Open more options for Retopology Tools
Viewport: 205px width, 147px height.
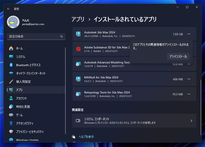click(x=189, y=94)
